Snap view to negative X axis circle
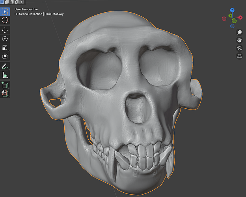Screen dimensions: 246x197 click(224, 19)
